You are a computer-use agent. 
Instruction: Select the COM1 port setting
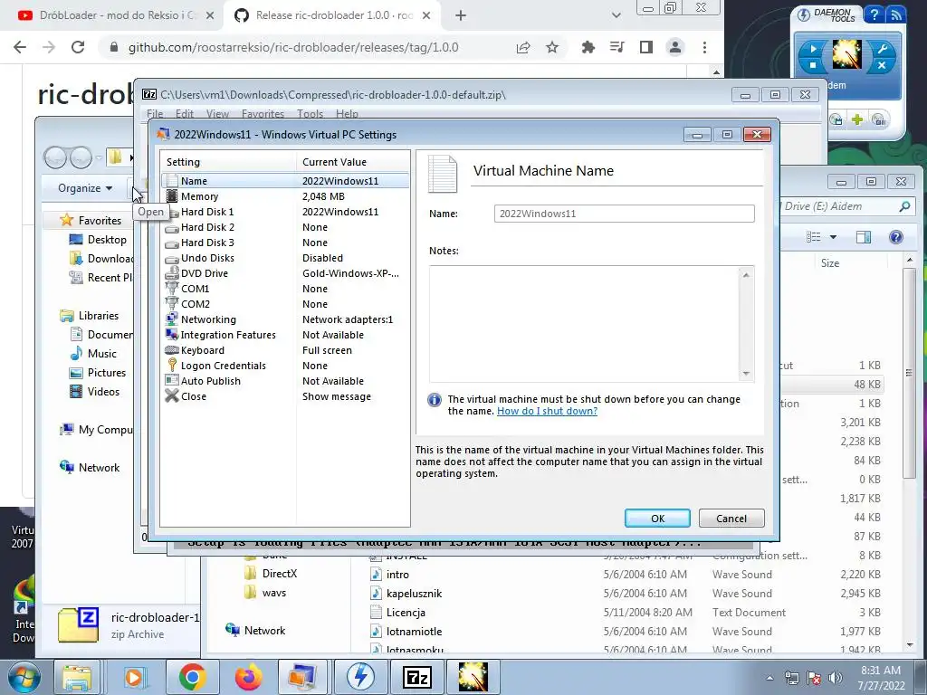[x=285, y=289]
